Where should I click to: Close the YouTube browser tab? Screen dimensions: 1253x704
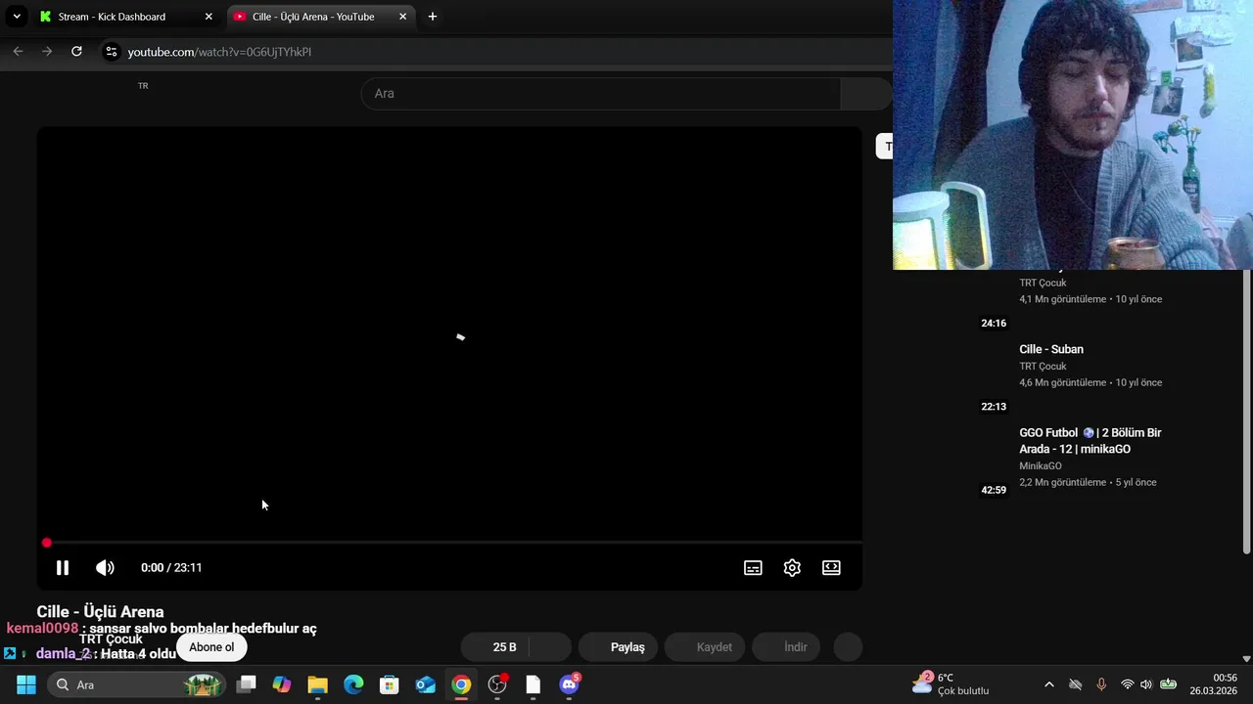pos(402,17)
